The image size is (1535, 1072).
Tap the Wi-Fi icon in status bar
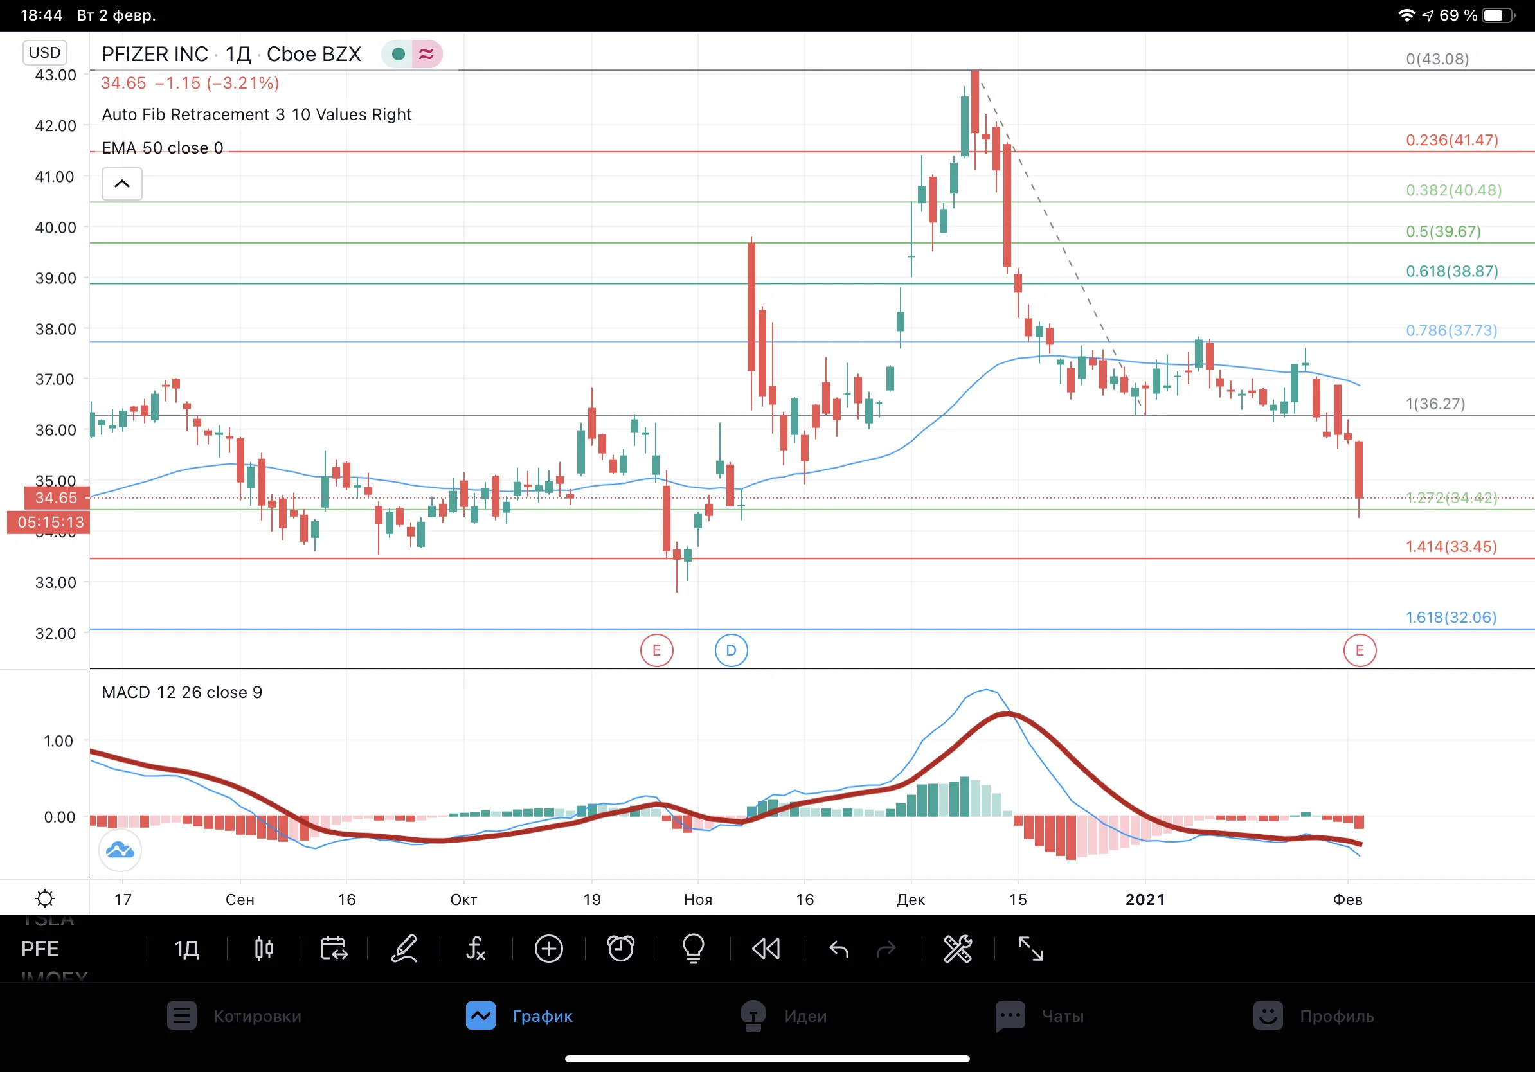click(1406, 15)
